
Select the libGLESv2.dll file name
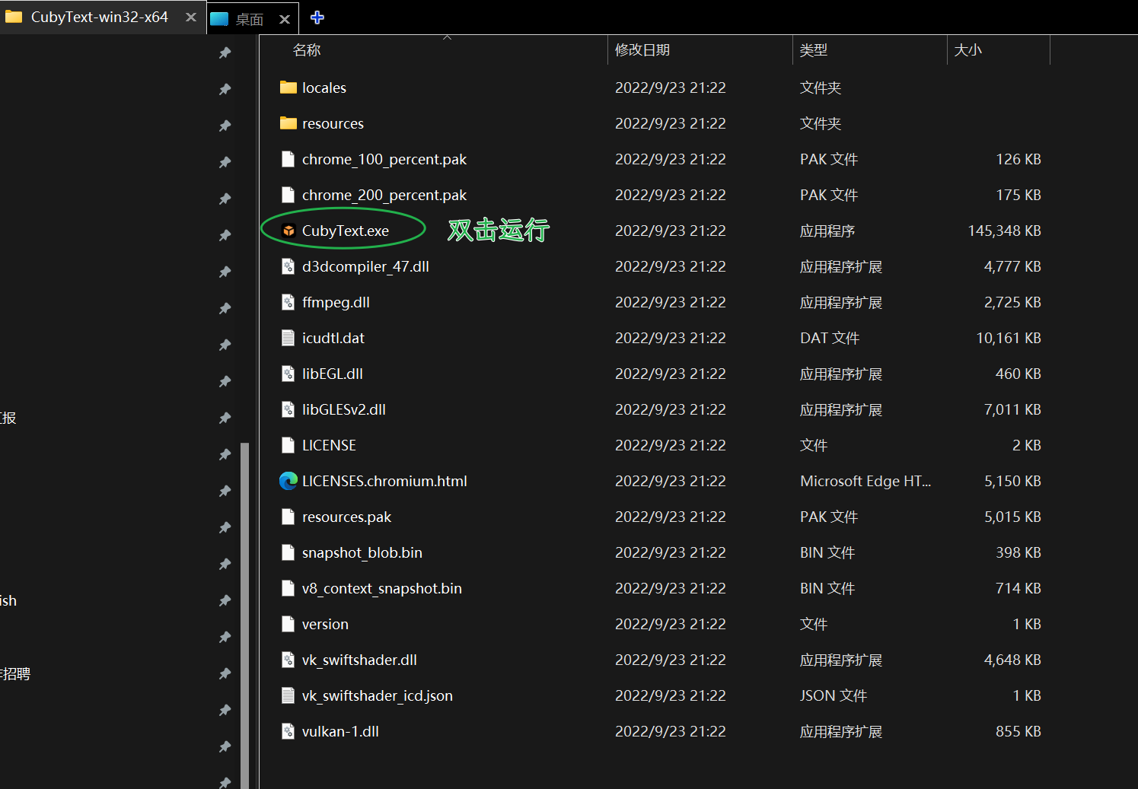pos(344,409)
